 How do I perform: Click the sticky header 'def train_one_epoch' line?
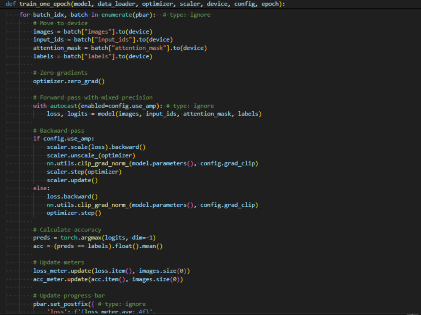coord(145,4)
